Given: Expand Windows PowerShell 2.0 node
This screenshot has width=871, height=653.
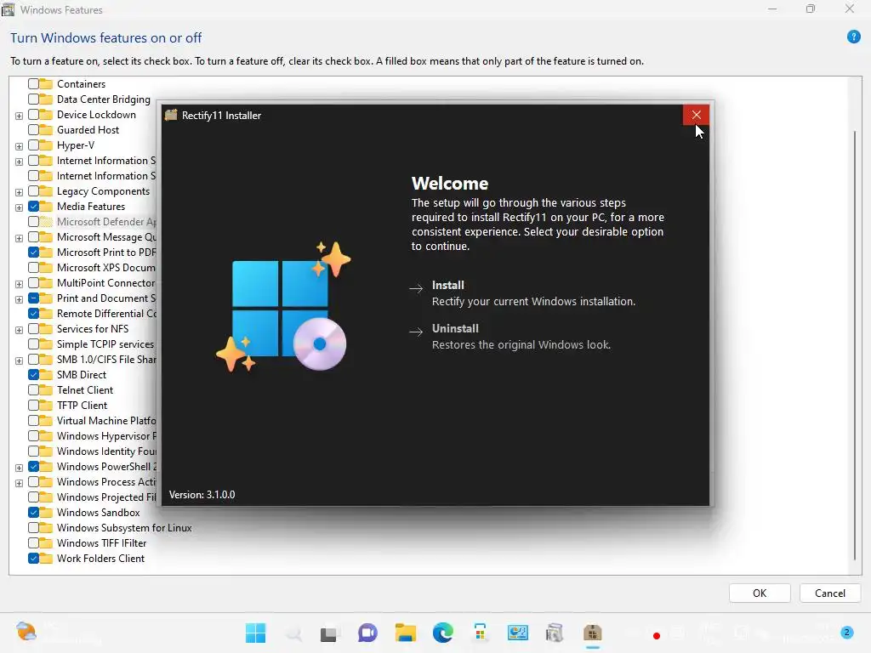Looking at the screenshot, I should pos(19,468).
